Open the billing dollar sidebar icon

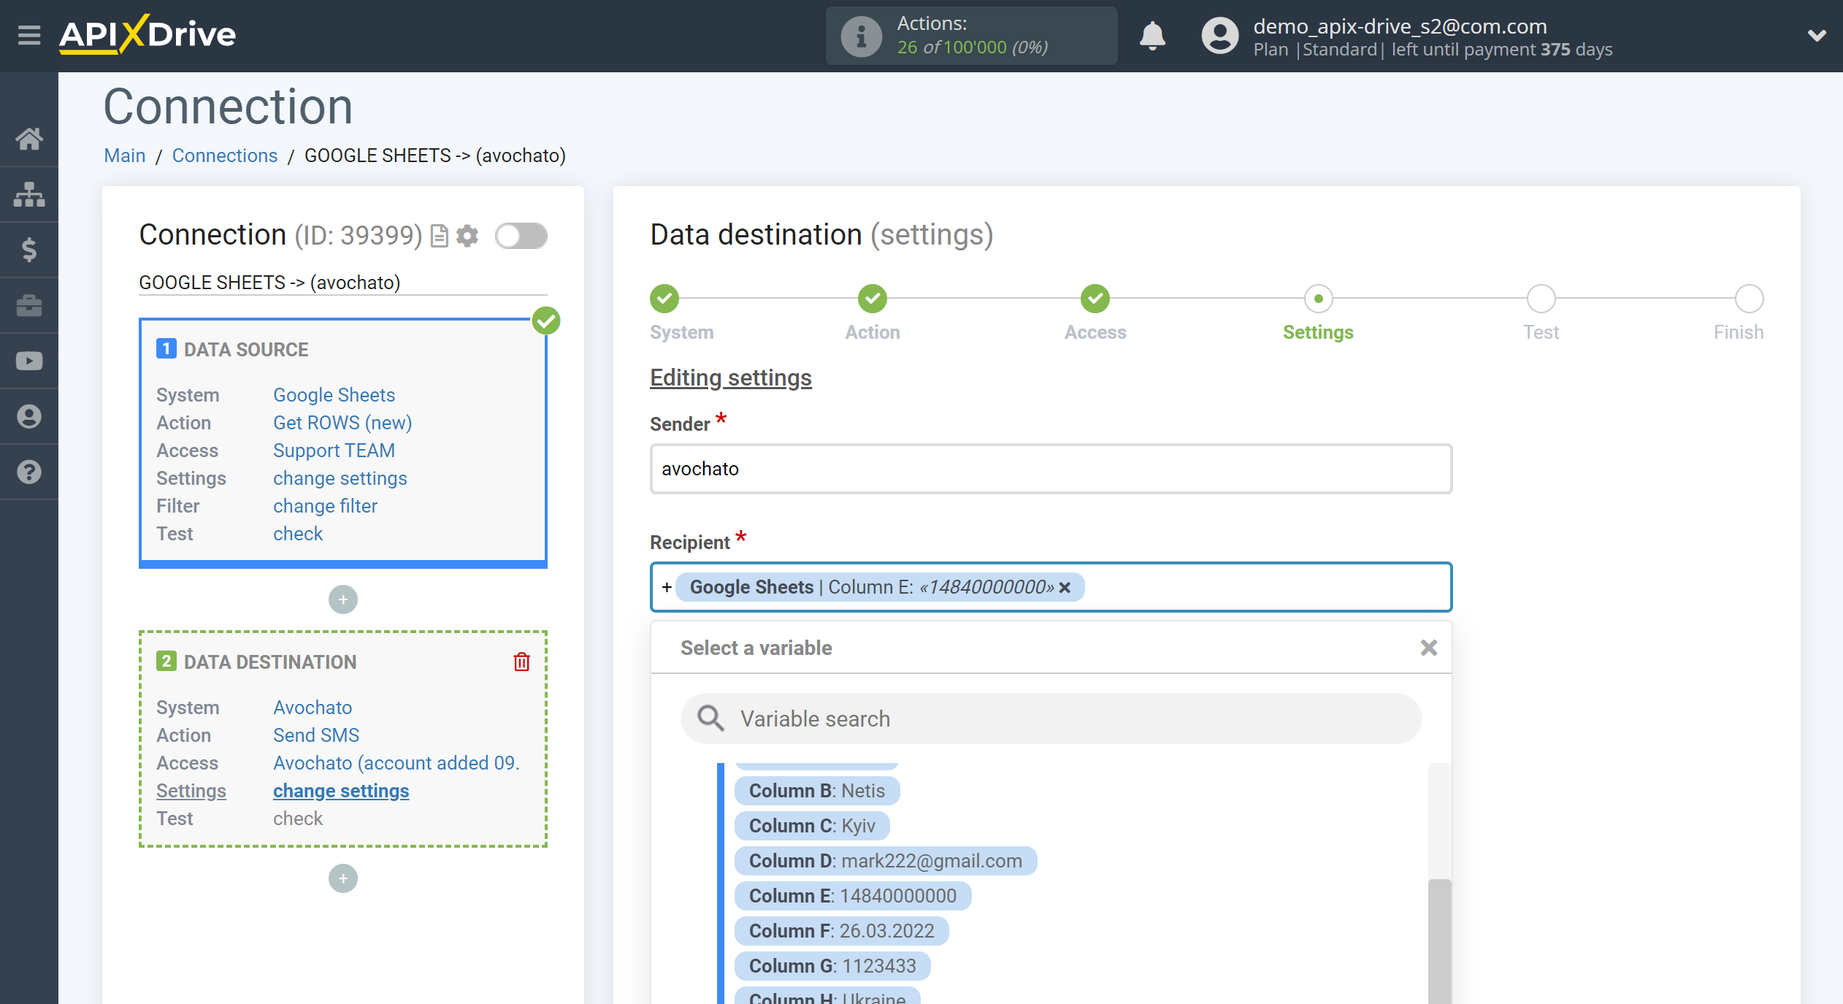click(x=29, y=250)
